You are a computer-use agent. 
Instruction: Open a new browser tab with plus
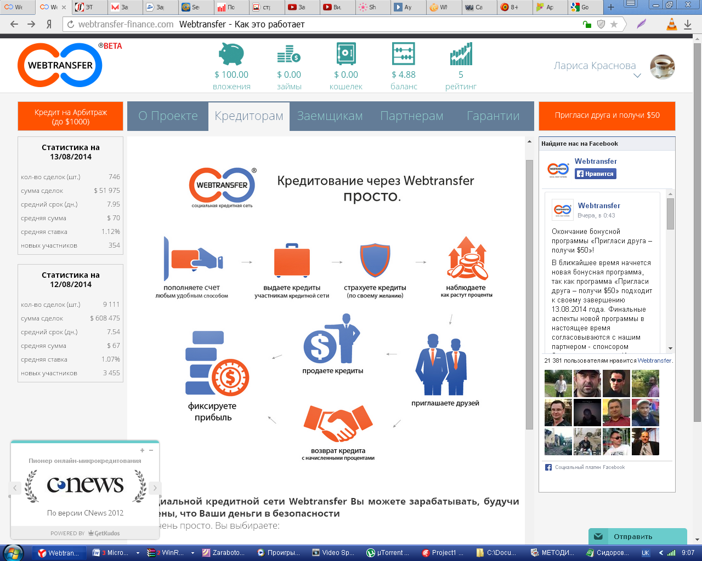point(611,7)
